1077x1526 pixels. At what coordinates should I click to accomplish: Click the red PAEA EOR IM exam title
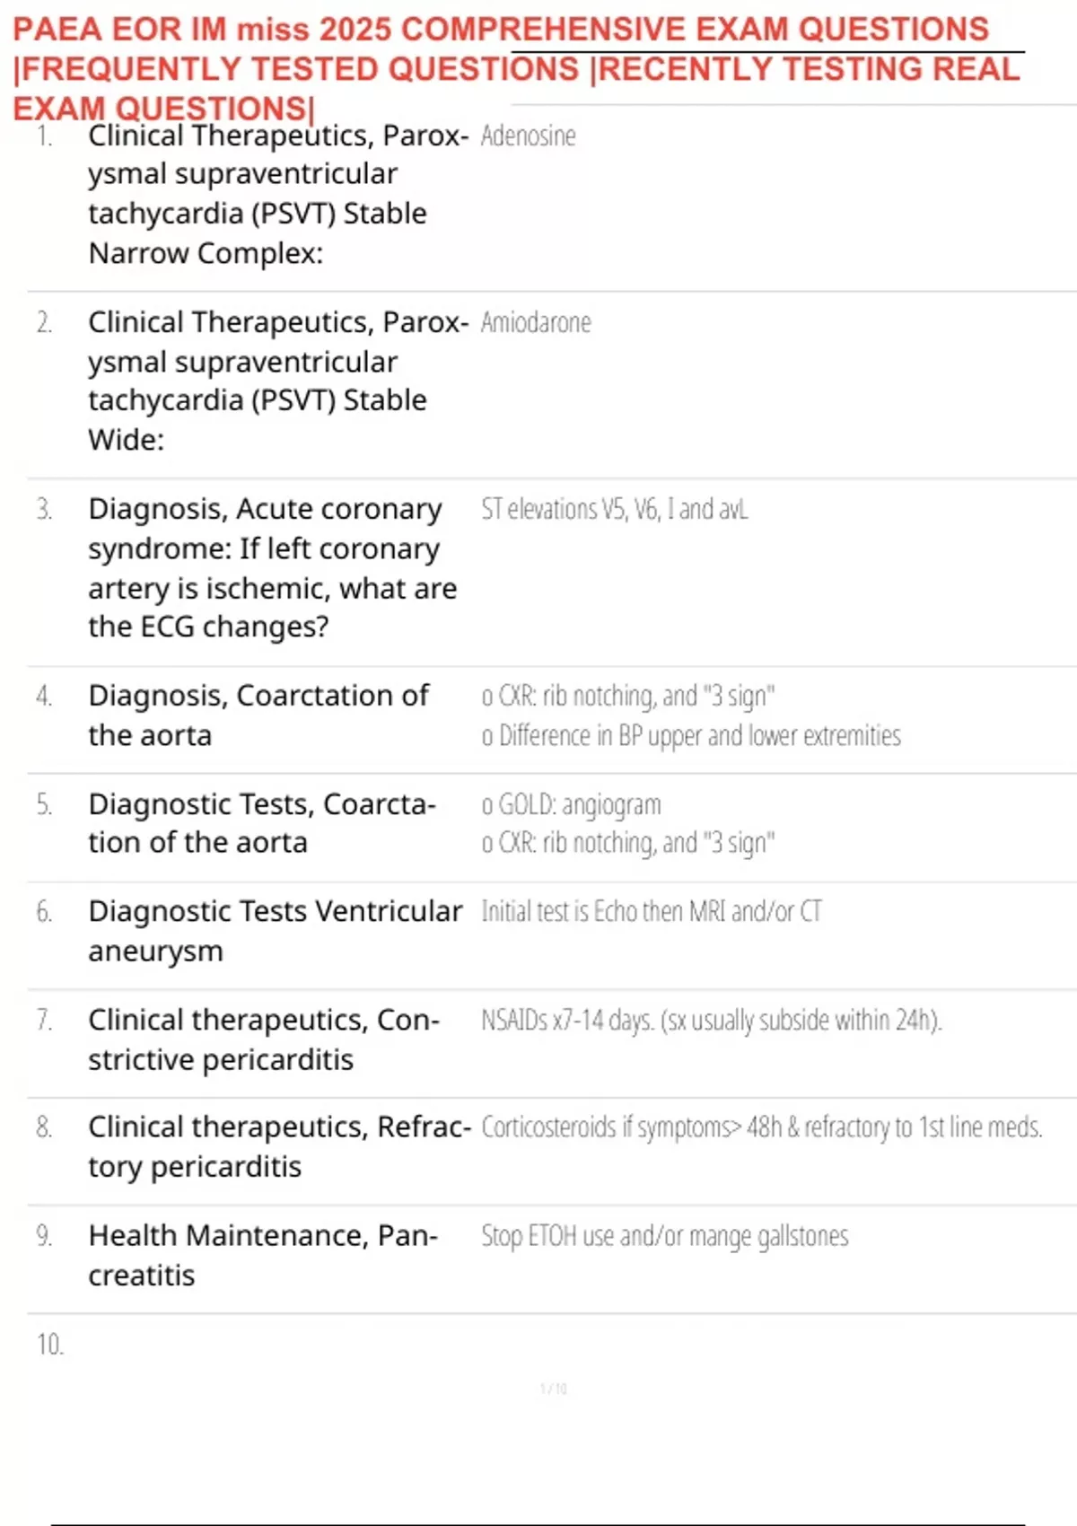pos(517,68)
